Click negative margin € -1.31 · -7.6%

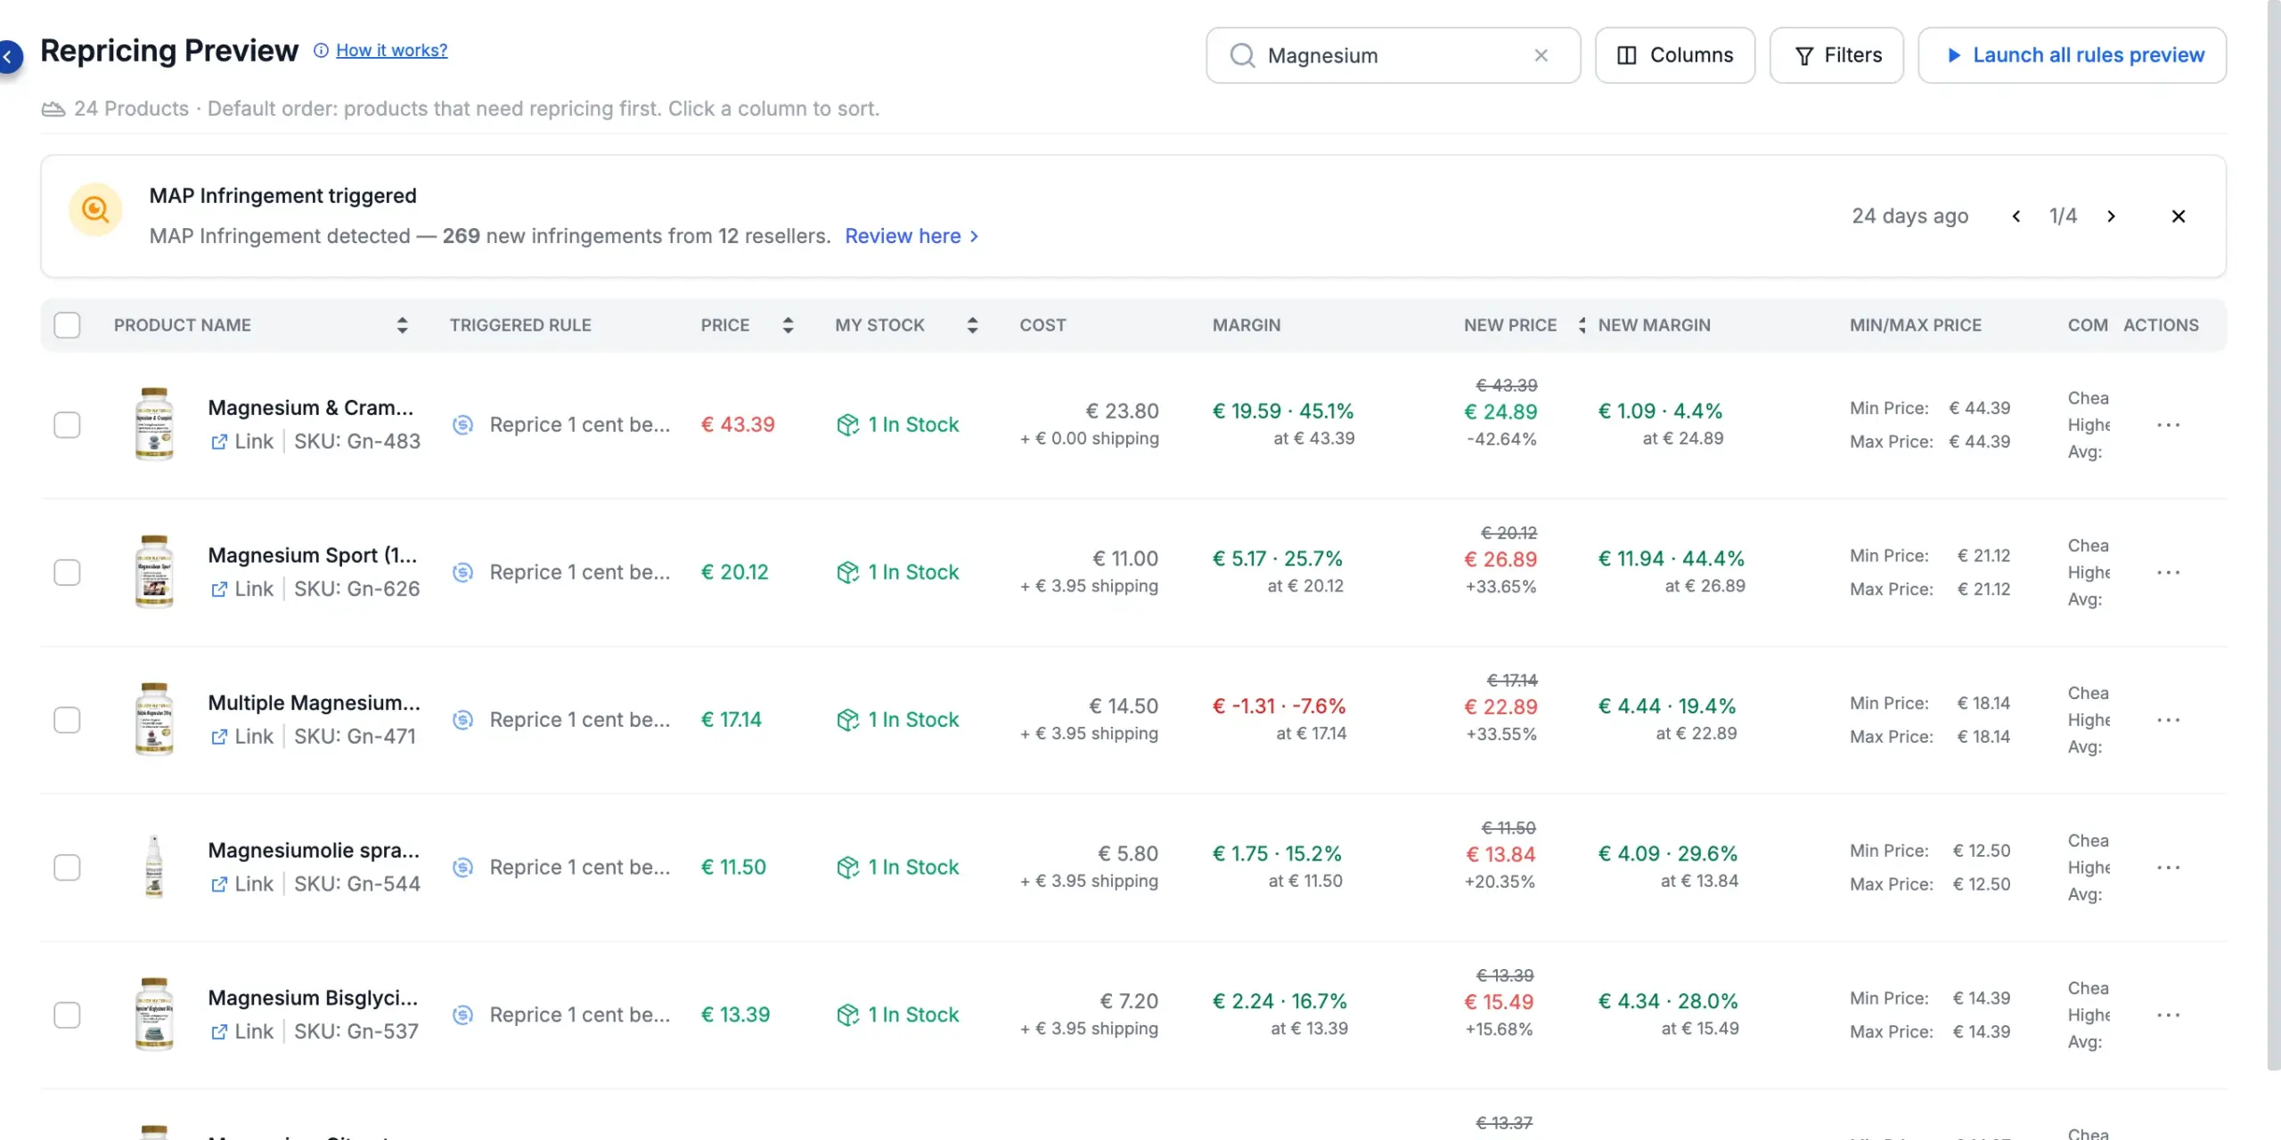tap(1279, 706)
